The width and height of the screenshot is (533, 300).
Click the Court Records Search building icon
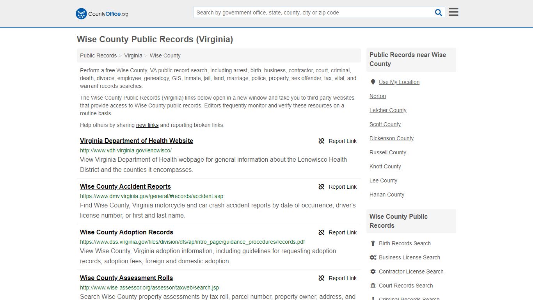pos(373,286)
